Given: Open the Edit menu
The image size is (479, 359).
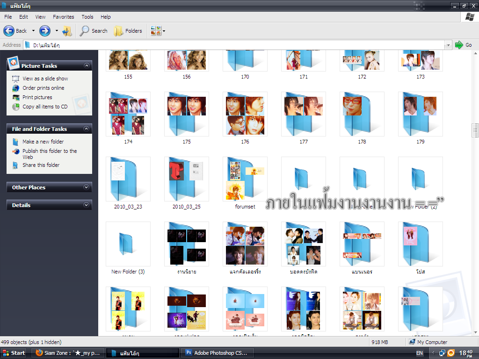Looking at the screenshot, I should click(x=23, y=17).
